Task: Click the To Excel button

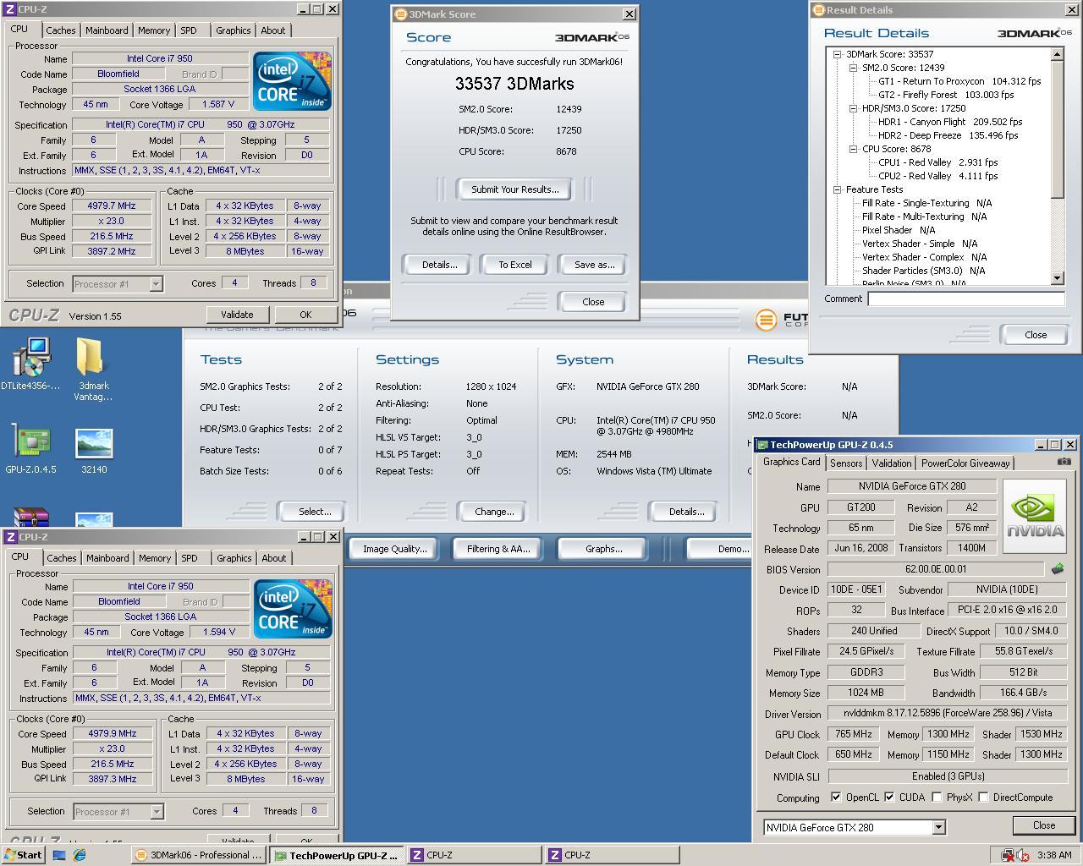Action: click(x=514, y=265)
